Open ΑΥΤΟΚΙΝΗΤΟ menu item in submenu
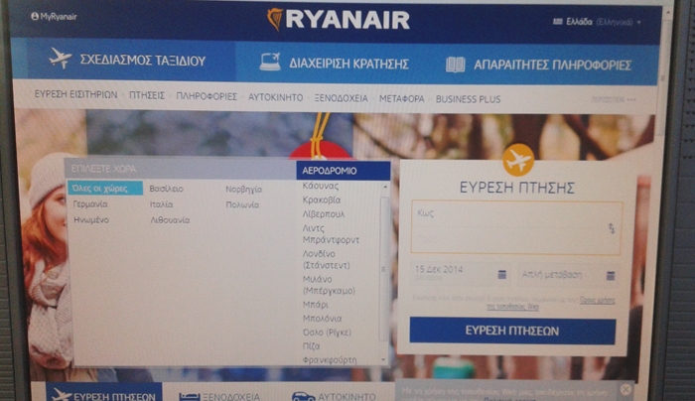This screenshot has height=401, width=695. click(x=276, y=97)
